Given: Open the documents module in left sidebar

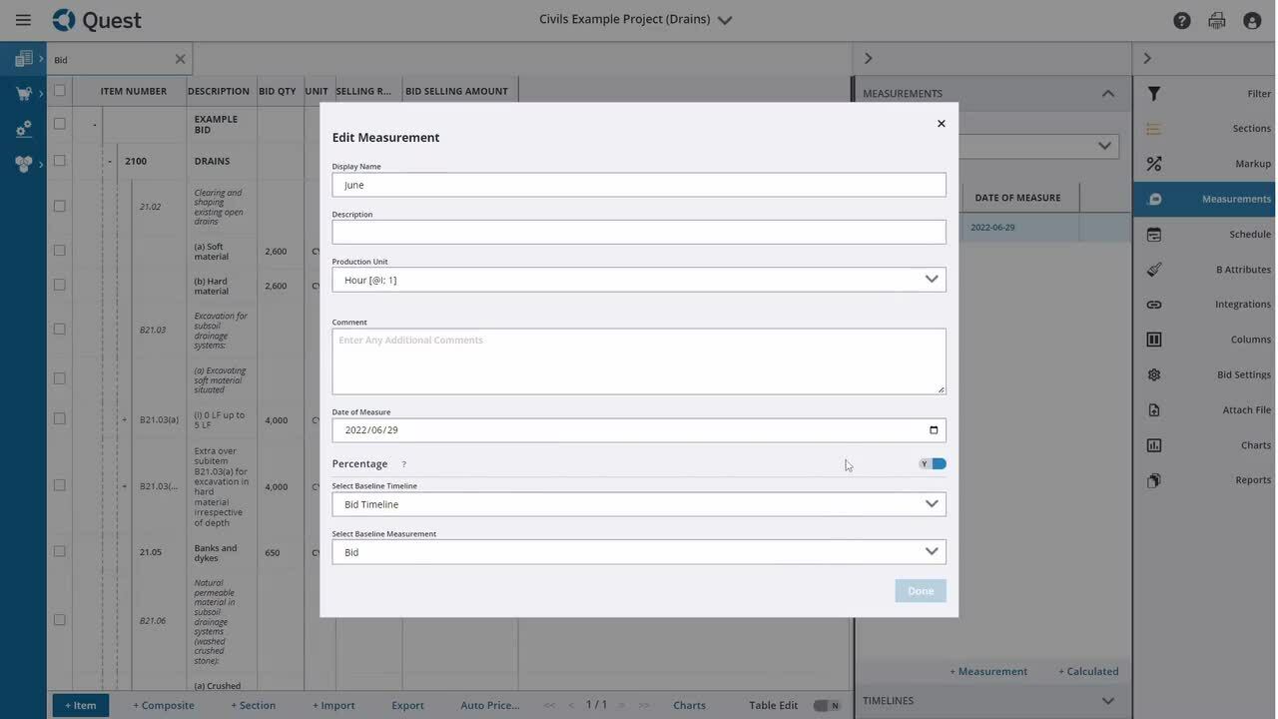Looking at the screenshot, I should pos(24,59).
